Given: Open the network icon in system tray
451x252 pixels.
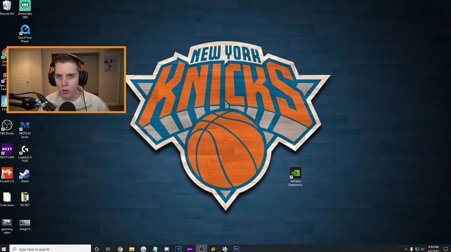Looking at the screenshot, I should point(417,249).
